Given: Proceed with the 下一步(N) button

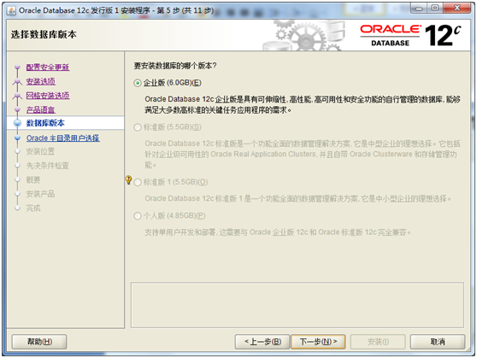Looking at the screenshot, I should click(318, 342).
